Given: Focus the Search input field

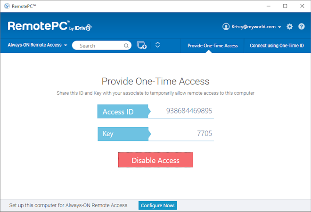Looking at the screenshot, I should [102, 46].
